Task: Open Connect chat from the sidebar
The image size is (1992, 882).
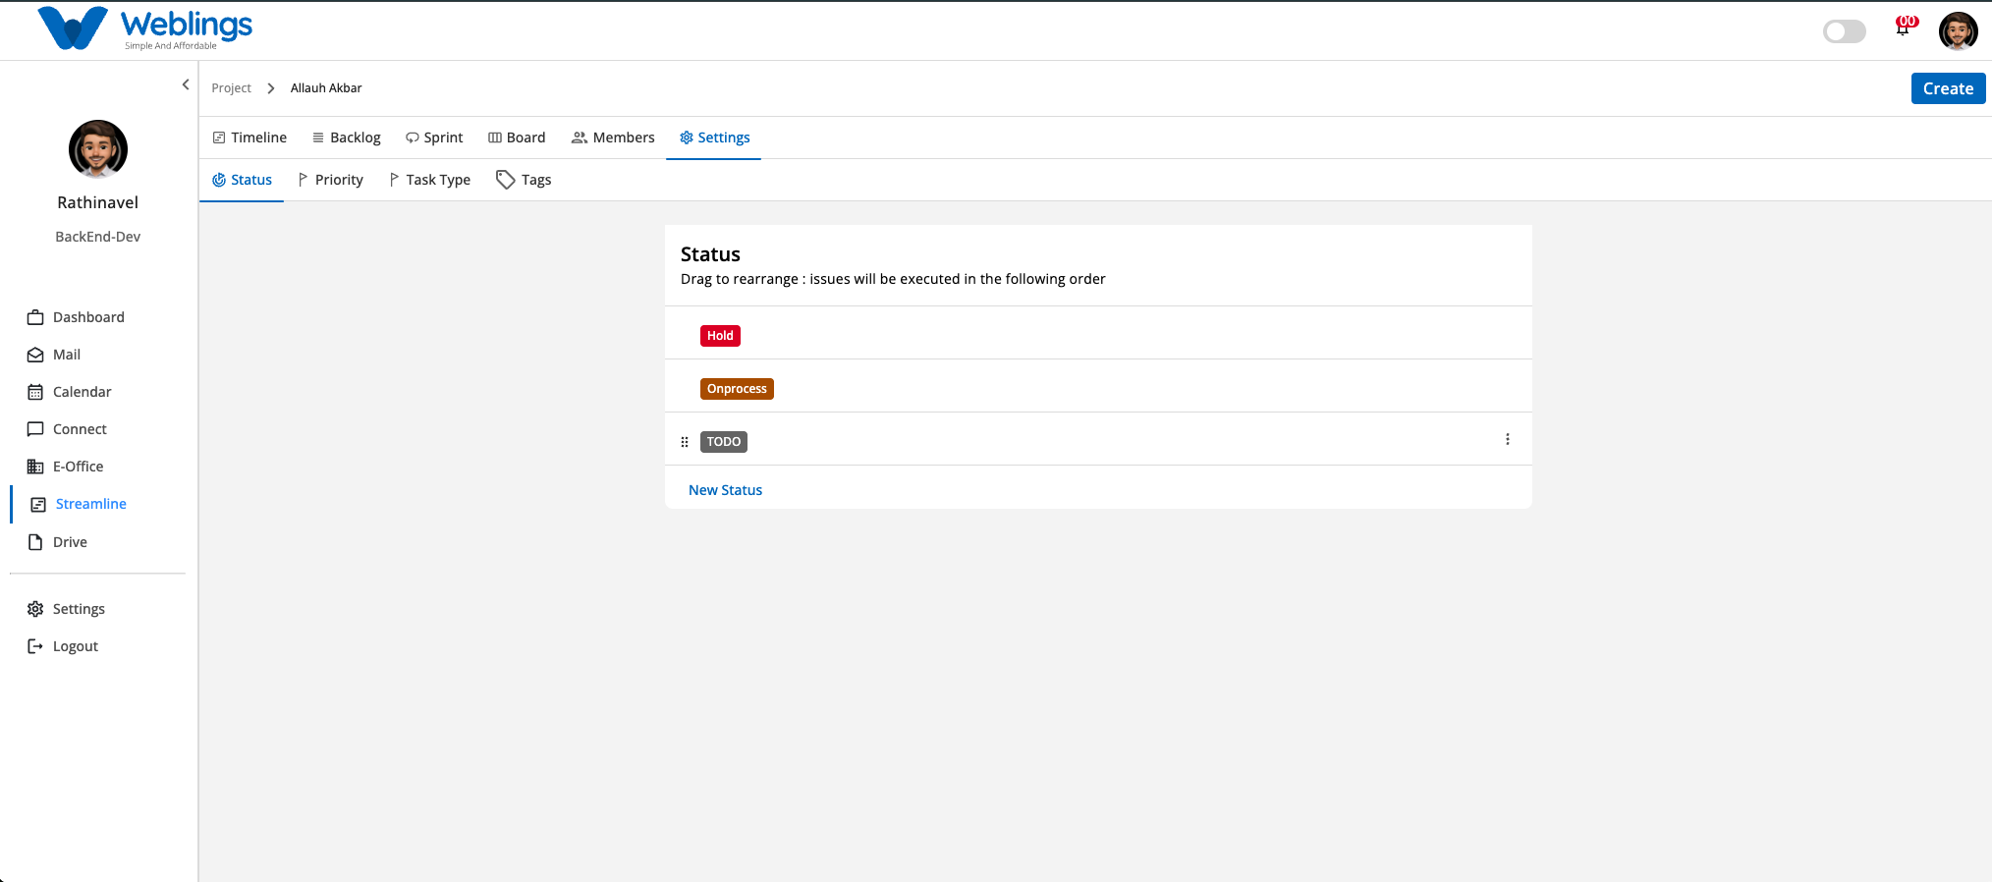Action: 67,429
